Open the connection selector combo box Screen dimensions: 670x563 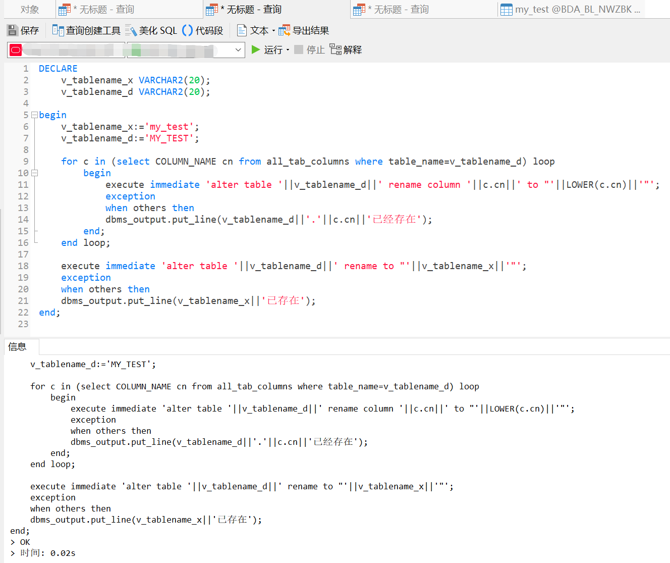click(66, 50)
